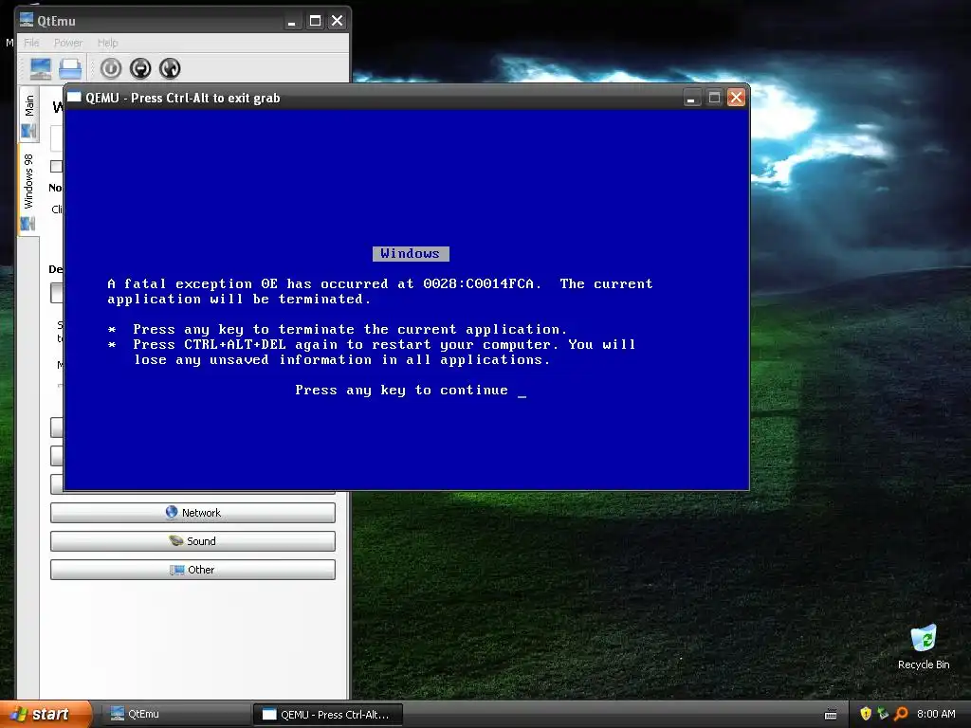Close the QtEmu window
The height and width of the screenshot is (728, 971).
click(x=337, y=21)
